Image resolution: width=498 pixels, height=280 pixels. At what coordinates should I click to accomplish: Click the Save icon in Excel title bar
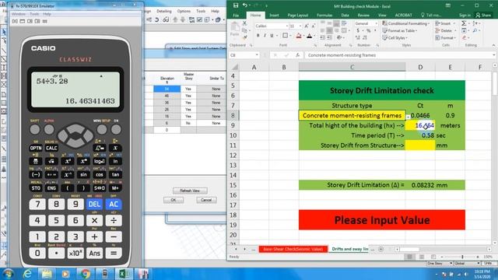(236, 5)
